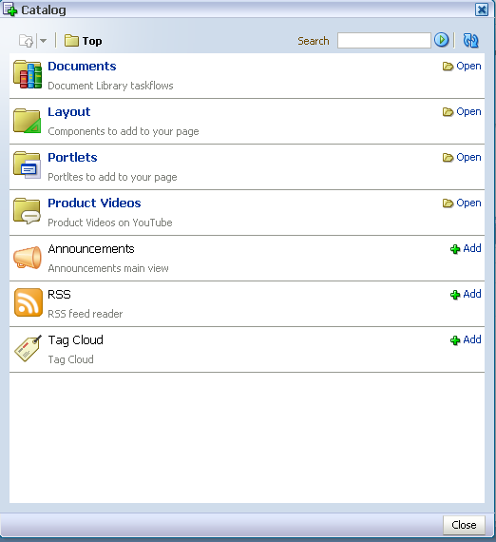Add the RSS feed reader
Viewport: 496px width, 542px height.
click(x=466, y=294)
